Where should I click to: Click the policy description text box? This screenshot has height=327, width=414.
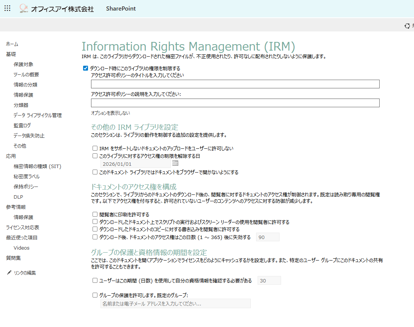(x=235, y=103)
